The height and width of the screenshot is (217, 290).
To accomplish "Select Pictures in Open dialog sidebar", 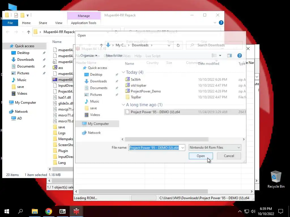I will pyautogui.click(x=96, y=94).
